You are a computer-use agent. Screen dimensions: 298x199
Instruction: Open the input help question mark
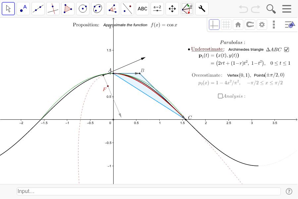coord(289,191)
